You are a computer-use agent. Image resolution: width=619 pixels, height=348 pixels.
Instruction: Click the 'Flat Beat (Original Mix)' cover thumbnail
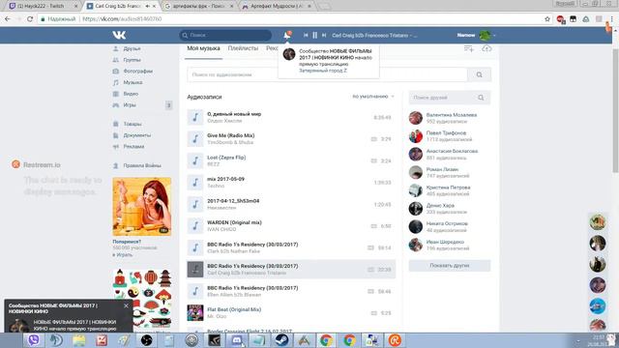pos(195,313)
